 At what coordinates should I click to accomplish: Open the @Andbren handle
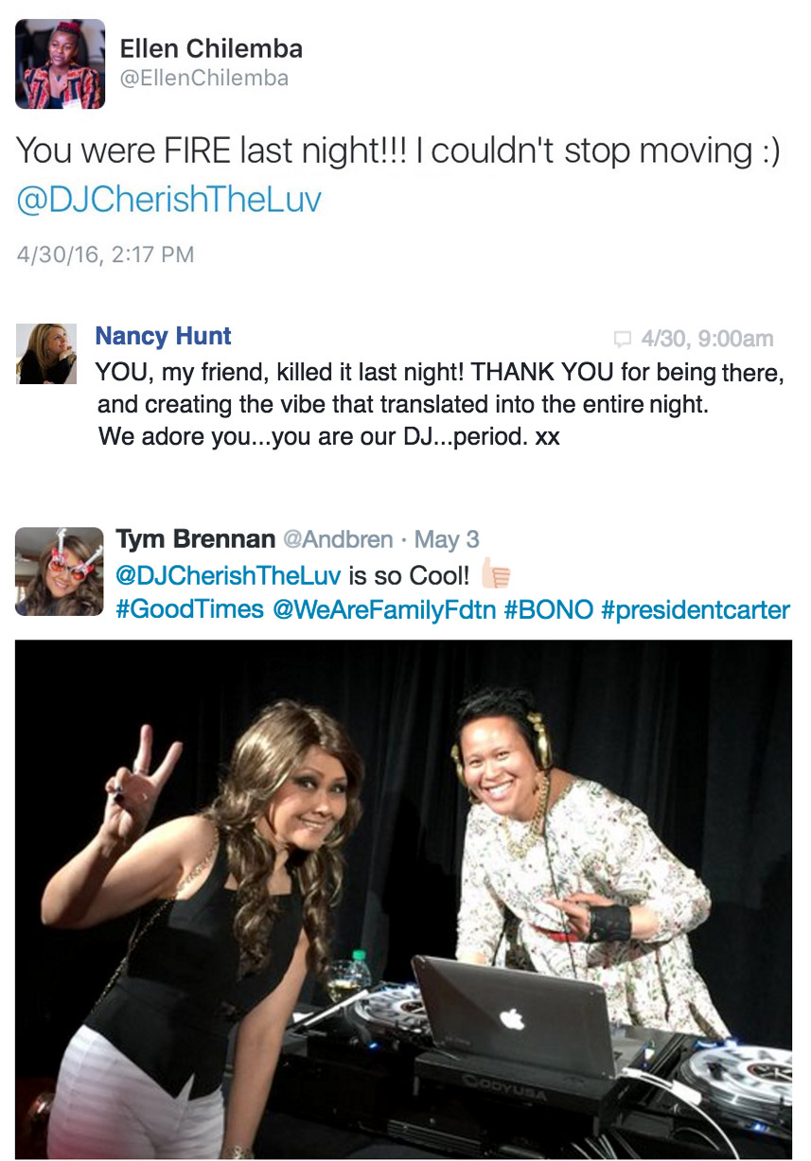pos(338,540)
